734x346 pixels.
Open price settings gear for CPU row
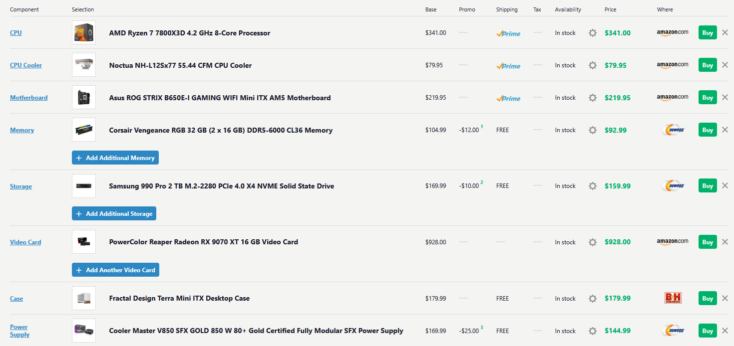[x=593, y=33]
